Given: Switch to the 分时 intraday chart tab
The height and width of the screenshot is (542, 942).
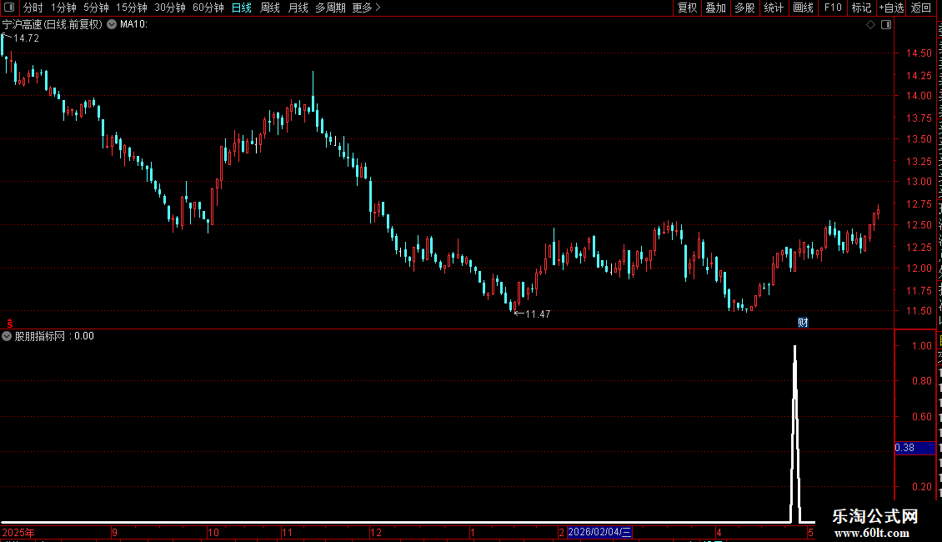Looking at the screenshot, I should (33, 8).
